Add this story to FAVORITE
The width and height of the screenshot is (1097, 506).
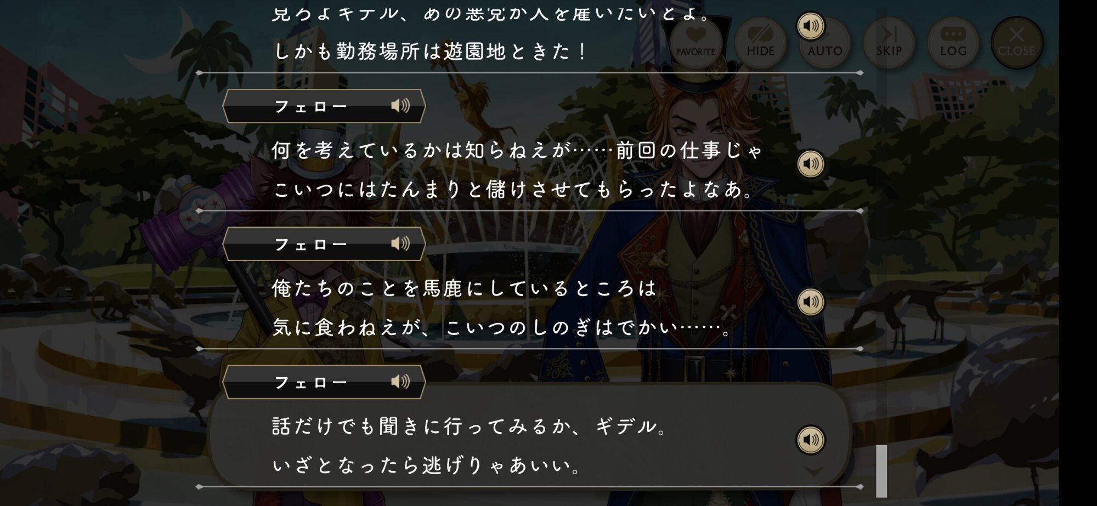[695, 43]
